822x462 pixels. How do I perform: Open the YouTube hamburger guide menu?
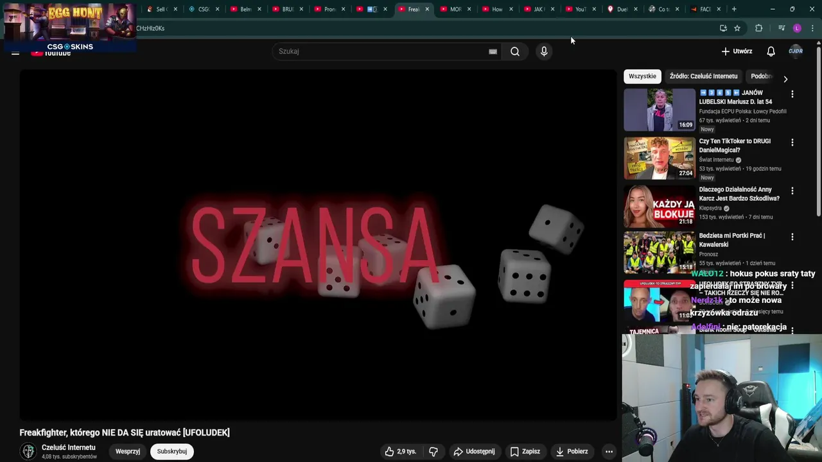point(15,53)
